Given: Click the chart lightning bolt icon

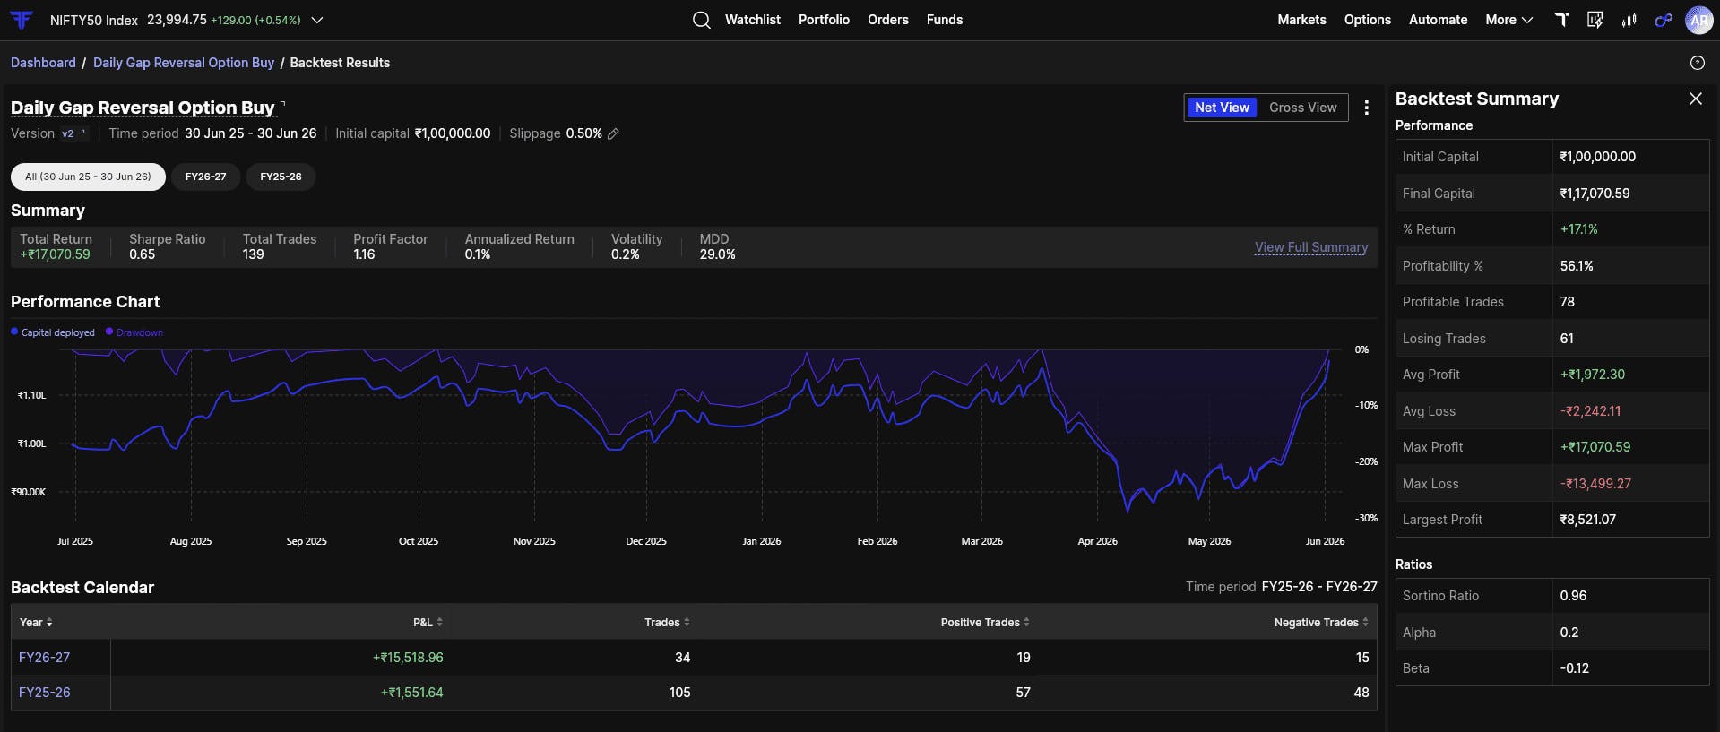Looking at the screenshot, I should [x=1595, y=20].
